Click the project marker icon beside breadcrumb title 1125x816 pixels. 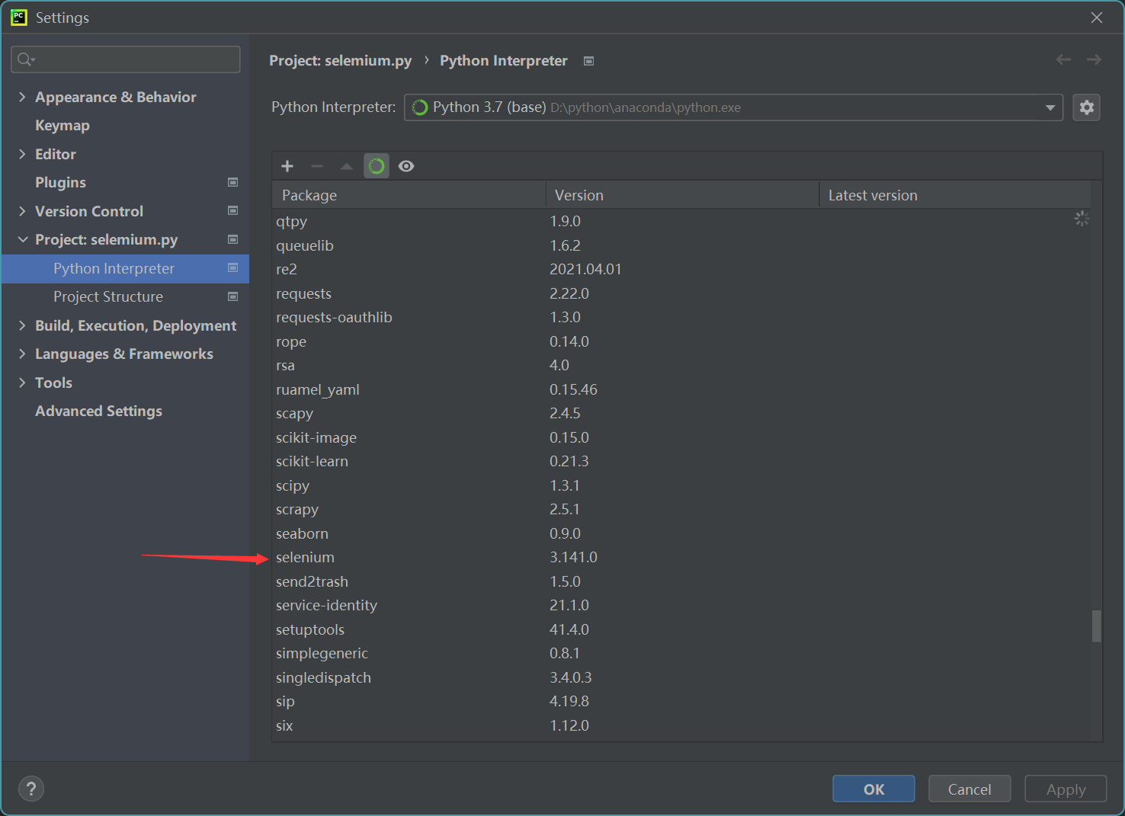[x=588, y=61]
